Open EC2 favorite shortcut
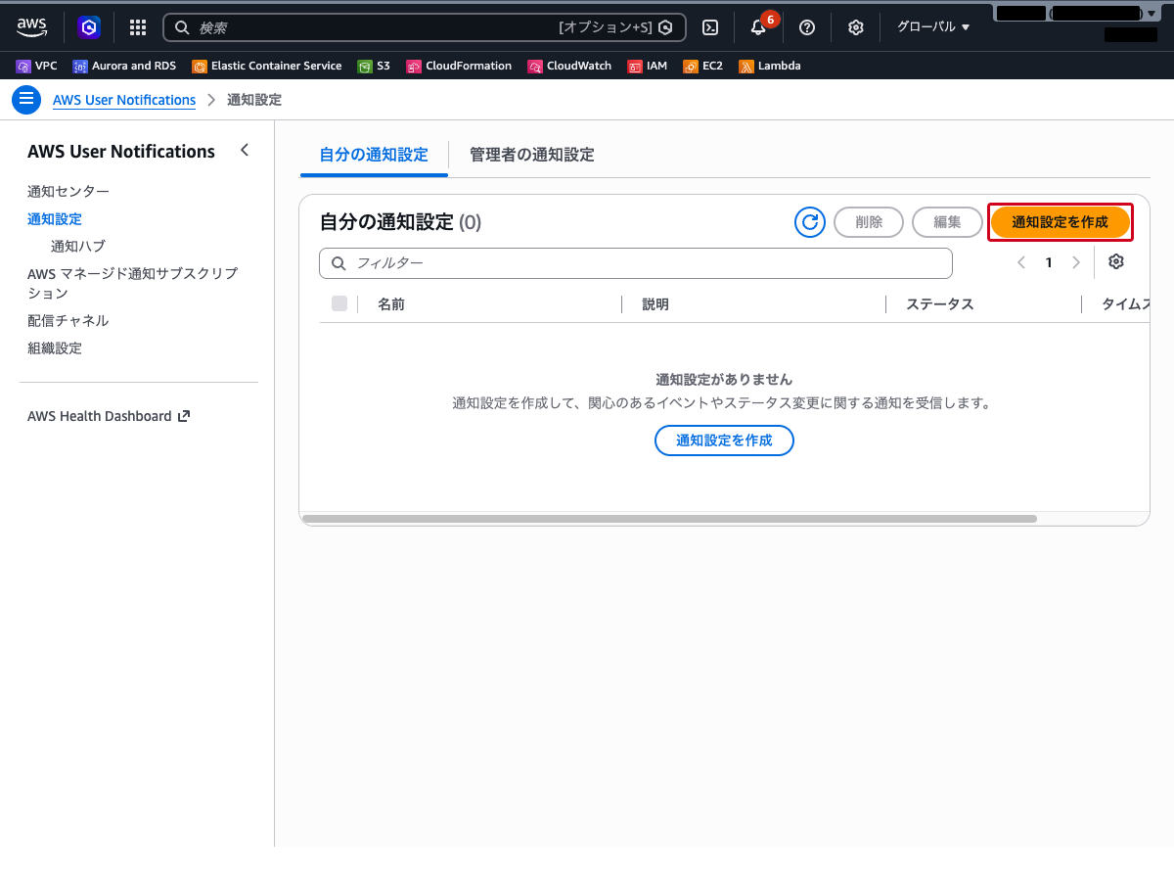1174x881 pixels. (x=702, y=67)
